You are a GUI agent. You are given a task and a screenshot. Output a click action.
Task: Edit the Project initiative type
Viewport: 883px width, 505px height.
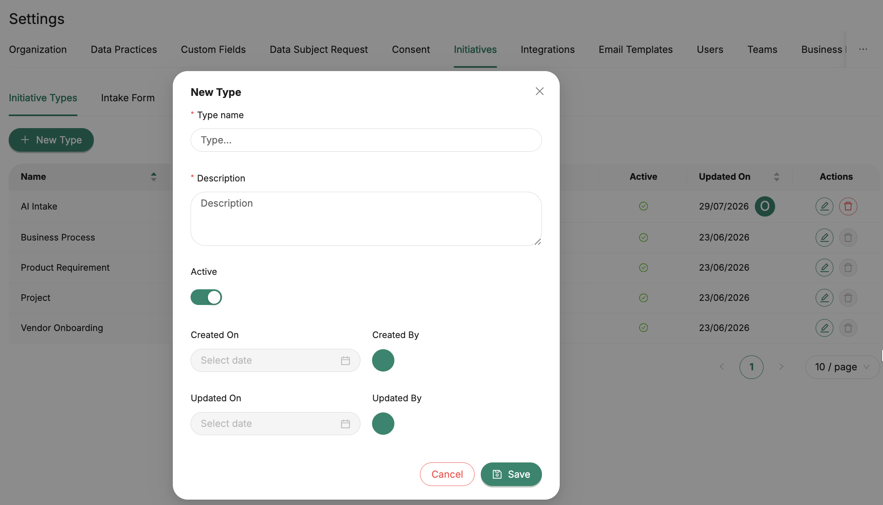[x=824, y=298]
